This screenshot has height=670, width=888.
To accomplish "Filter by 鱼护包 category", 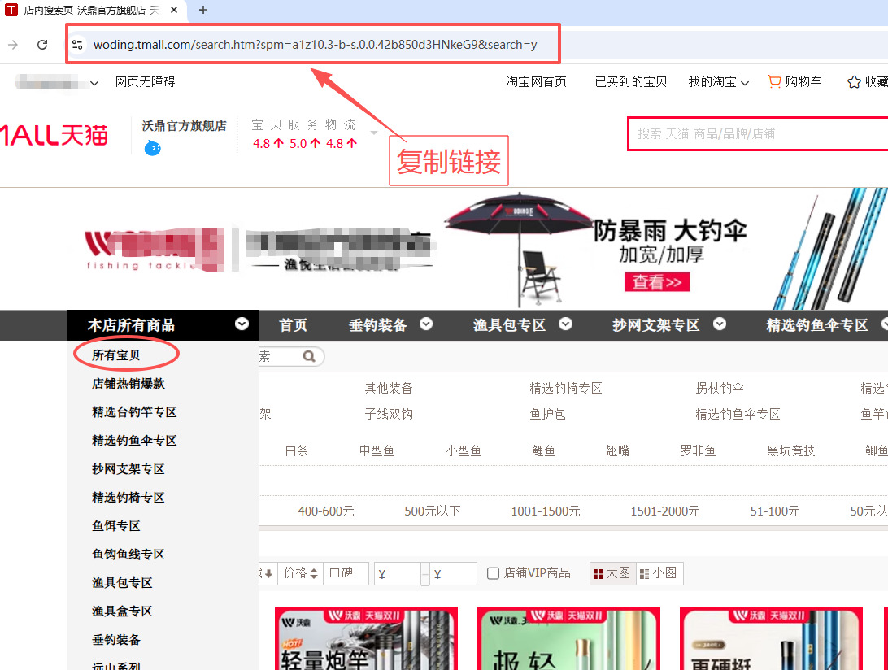I will pos(547,414).
